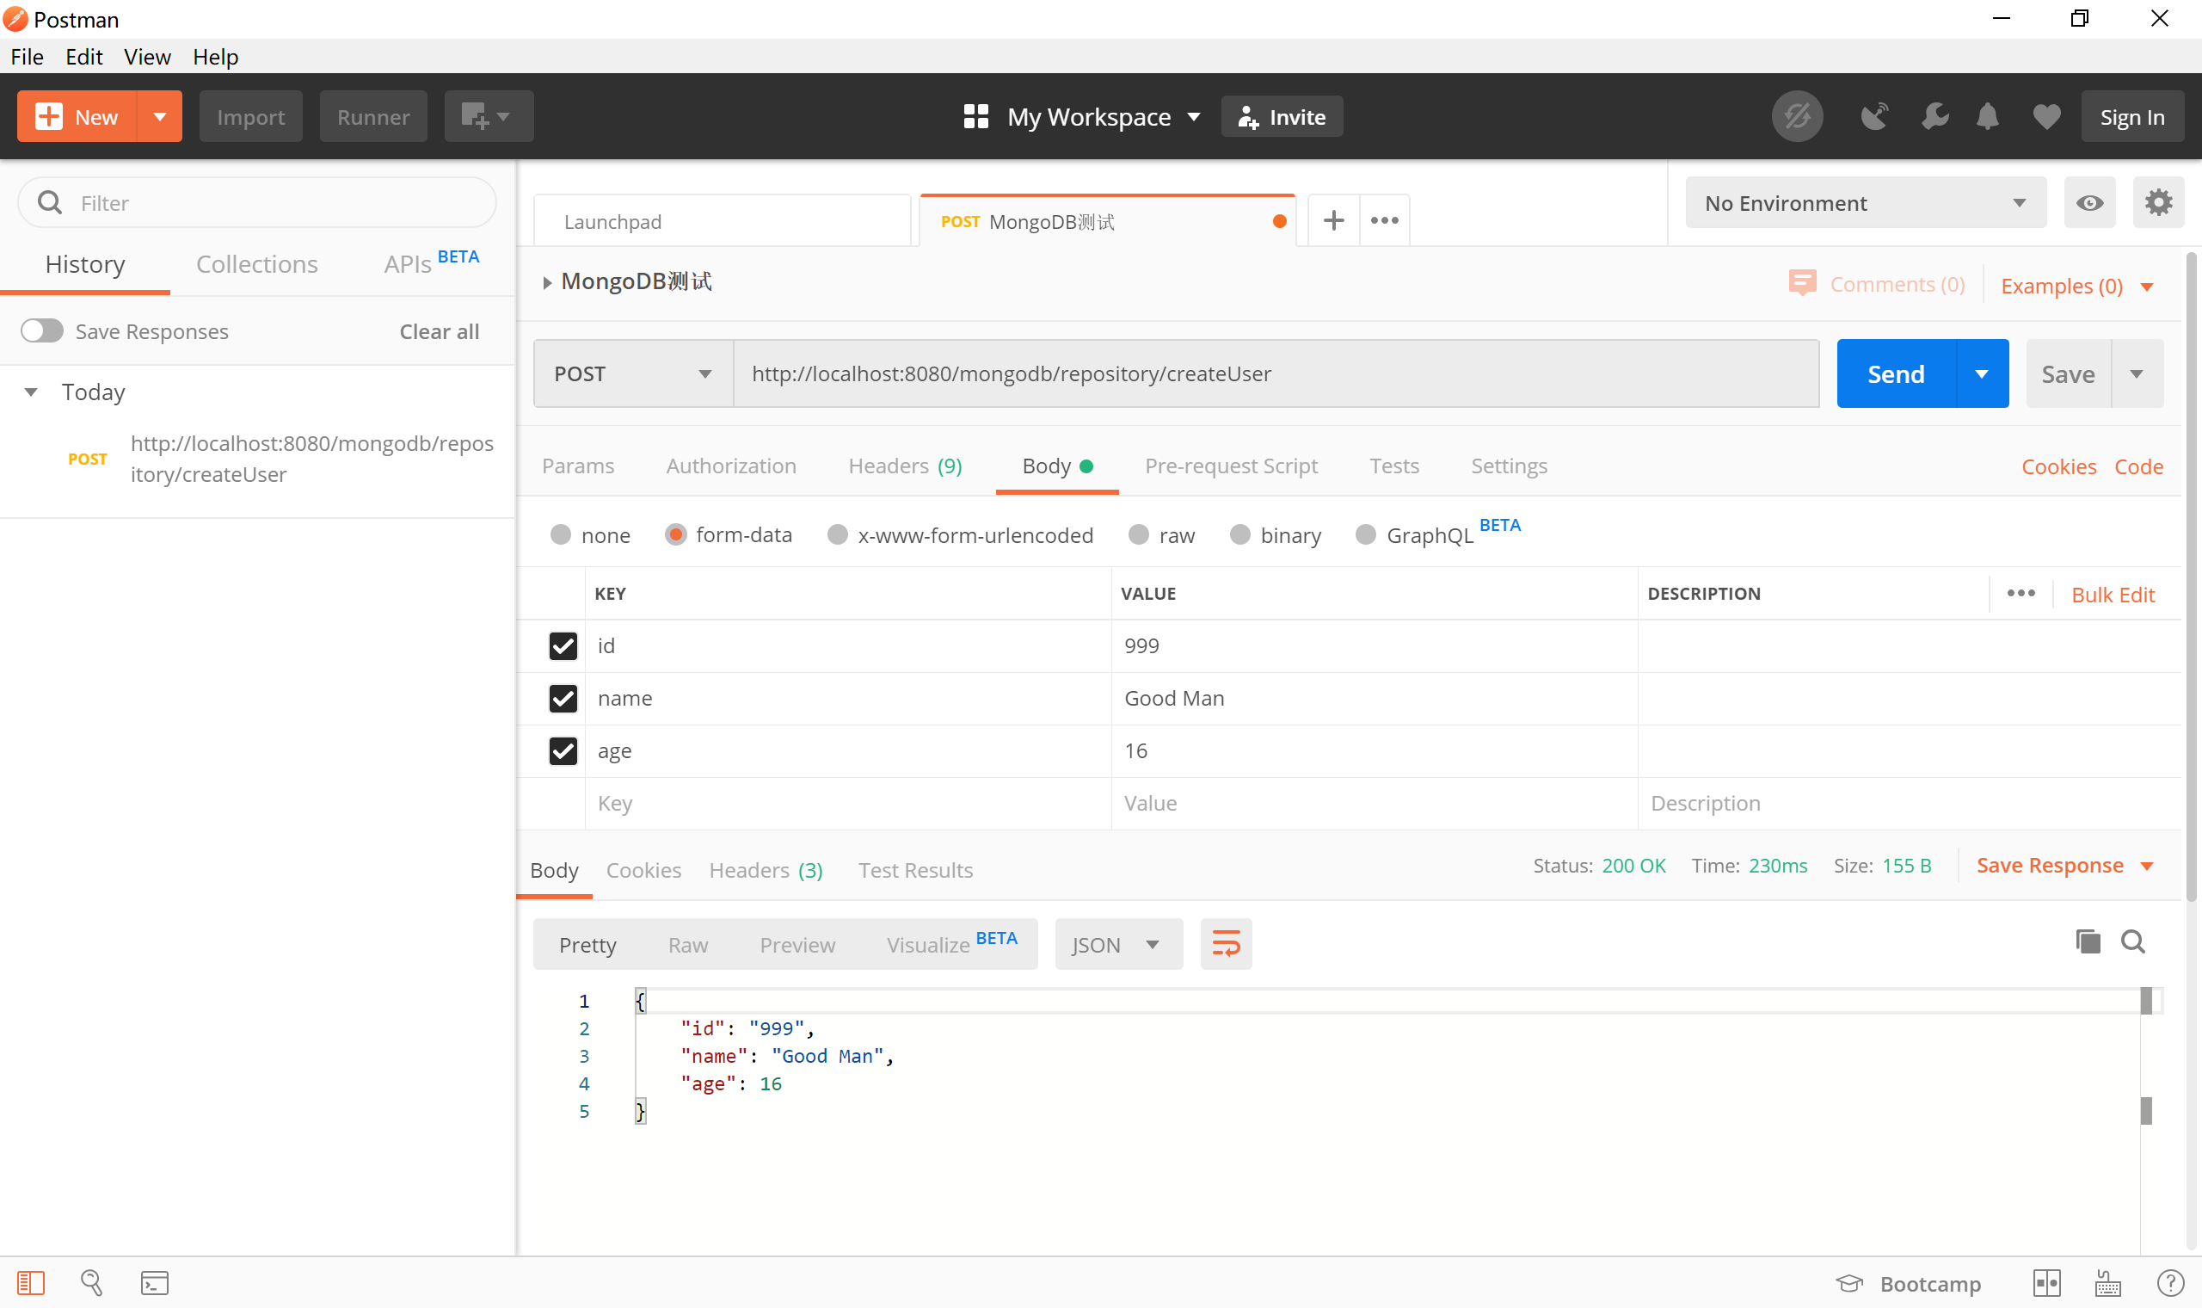The height and width of the screenshot is (1308, 2202).
Task: Open keyboard shortcuts icon in status bar
Action: 2107,1283
